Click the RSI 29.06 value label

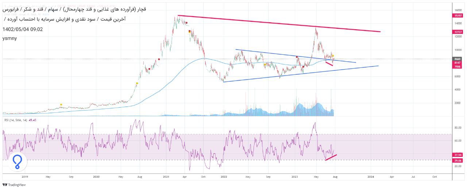[458, 161]
